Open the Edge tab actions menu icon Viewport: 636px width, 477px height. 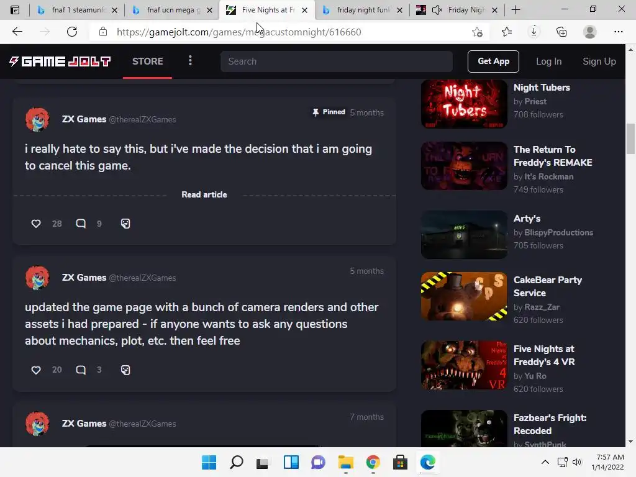(15, 10)
